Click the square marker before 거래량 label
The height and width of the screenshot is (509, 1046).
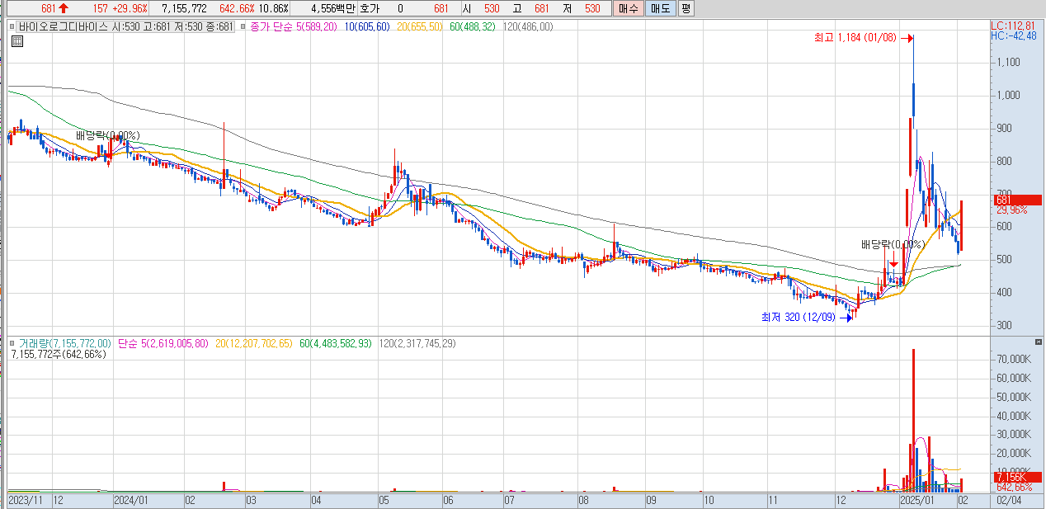point(12,342)
